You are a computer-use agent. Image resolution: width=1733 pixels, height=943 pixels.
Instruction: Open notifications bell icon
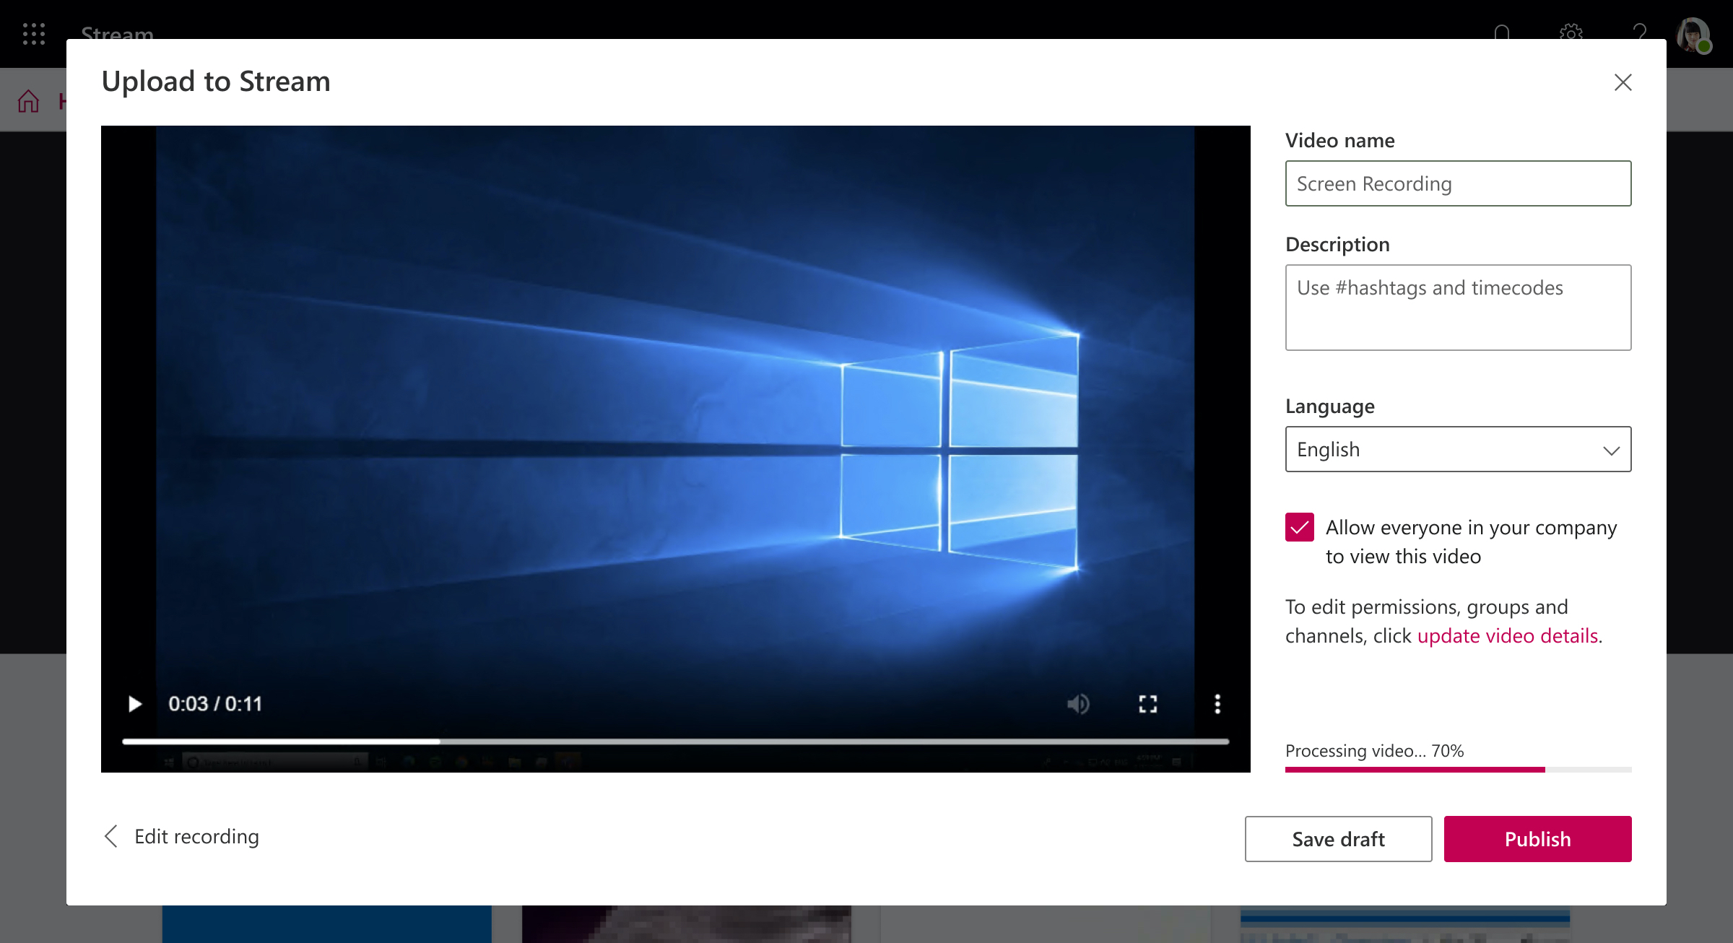pos(1502,34)
